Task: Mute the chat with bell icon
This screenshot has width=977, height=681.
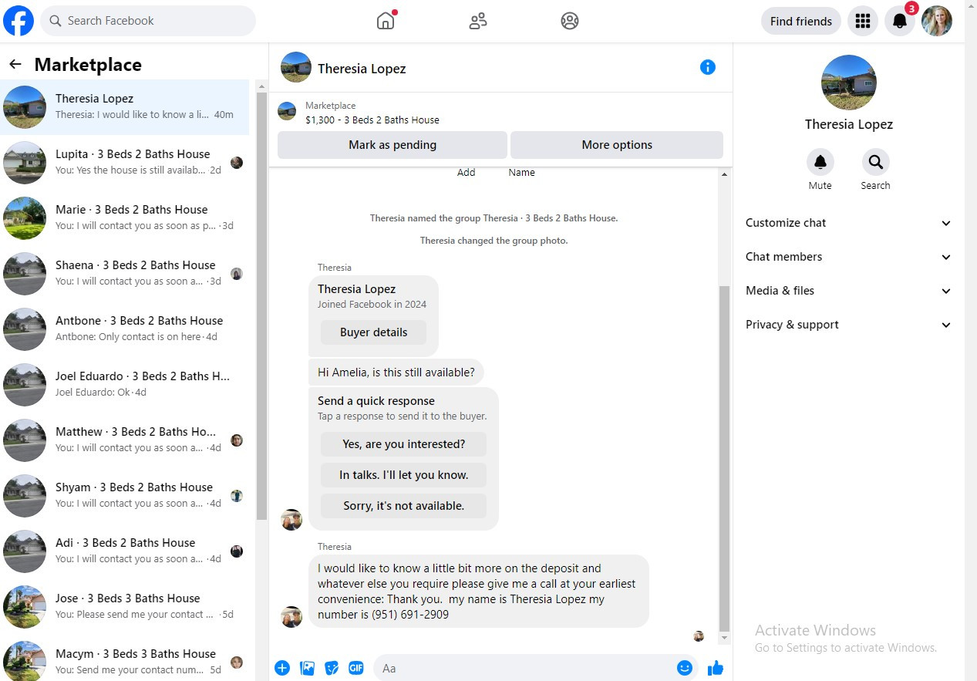Action: pos(820,162)
